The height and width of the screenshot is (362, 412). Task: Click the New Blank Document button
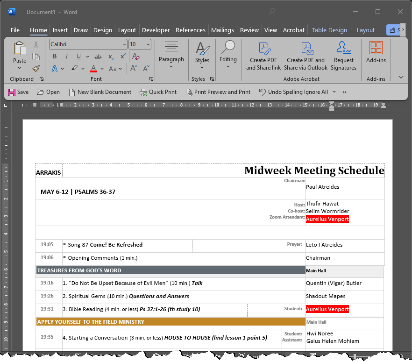pos(100,92)
